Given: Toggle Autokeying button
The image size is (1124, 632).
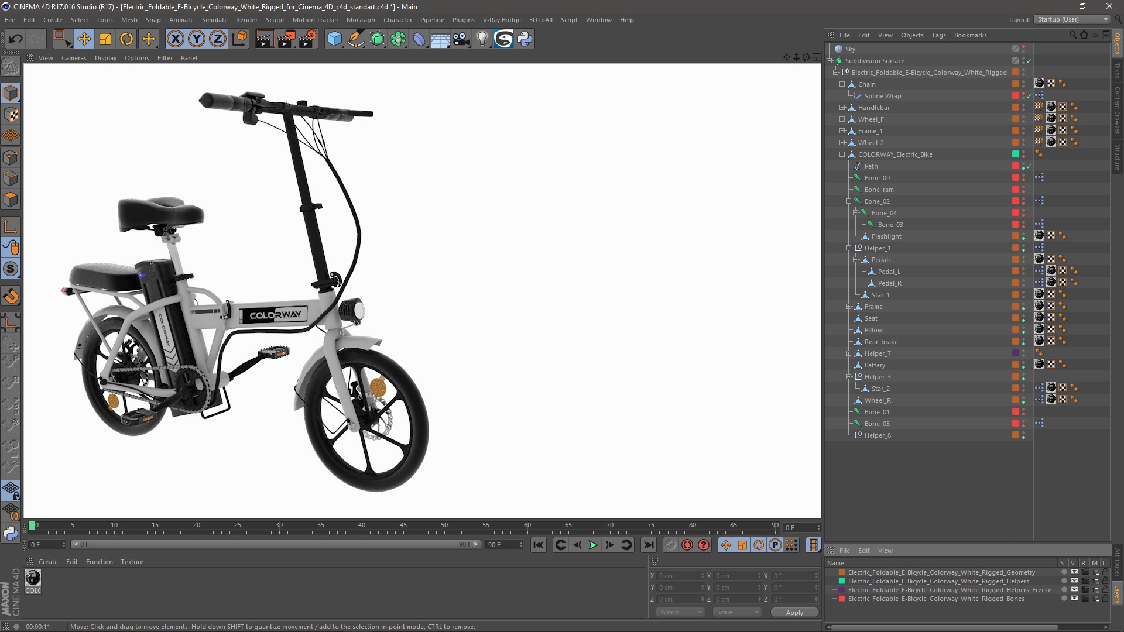Looking at the screenshot, I should [x=687, y=545].
